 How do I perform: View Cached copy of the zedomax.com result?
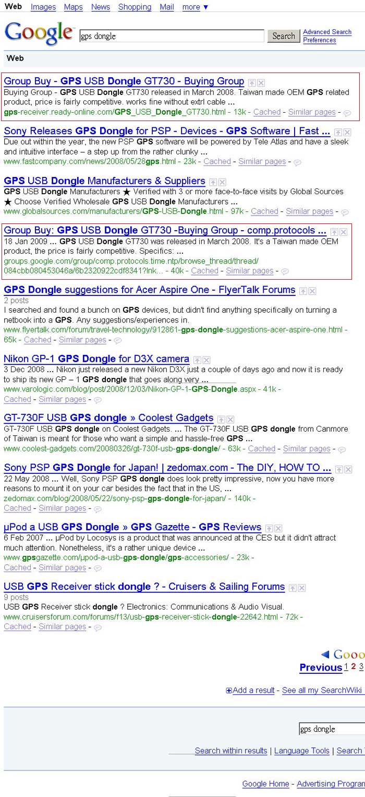(17, 508)
